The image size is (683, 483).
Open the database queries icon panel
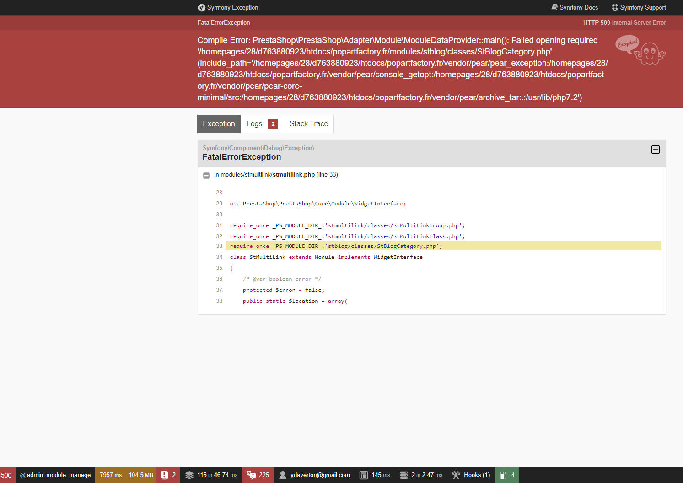click(404, 475)
